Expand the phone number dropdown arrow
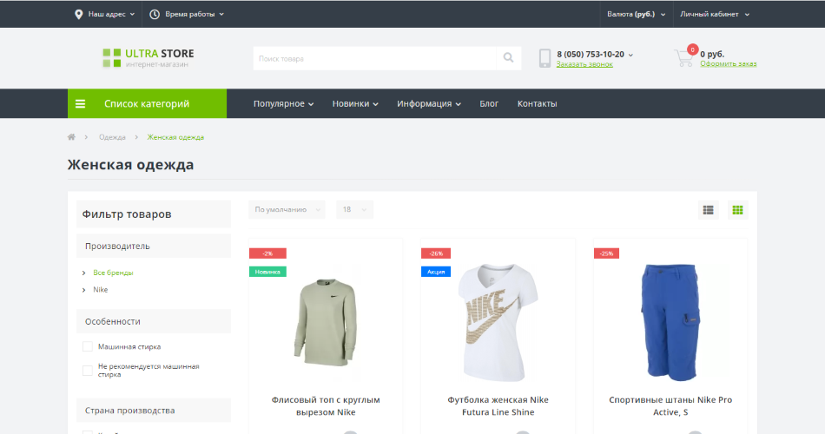This screenshot has width=825, height=434. point(630,55)
